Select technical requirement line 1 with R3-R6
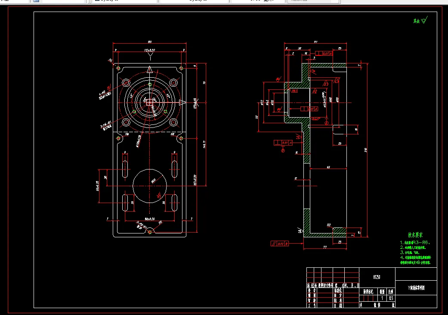The image size is (448, 315). pos(415,242)
